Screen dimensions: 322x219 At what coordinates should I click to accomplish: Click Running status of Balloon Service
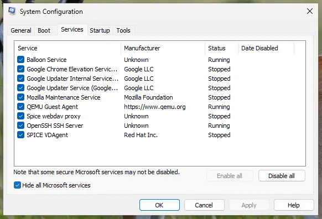point(219,60)
